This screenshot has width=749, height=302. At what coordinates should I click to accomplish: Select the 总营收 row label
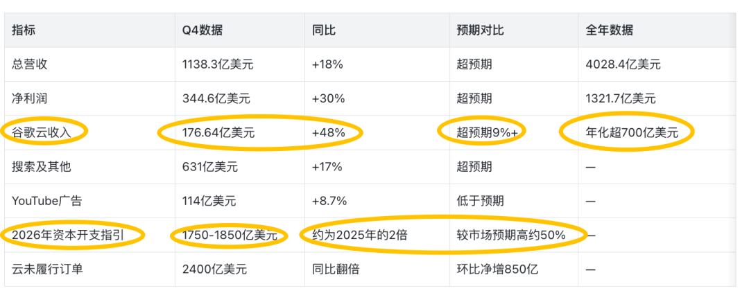click(x=30, y=64)
